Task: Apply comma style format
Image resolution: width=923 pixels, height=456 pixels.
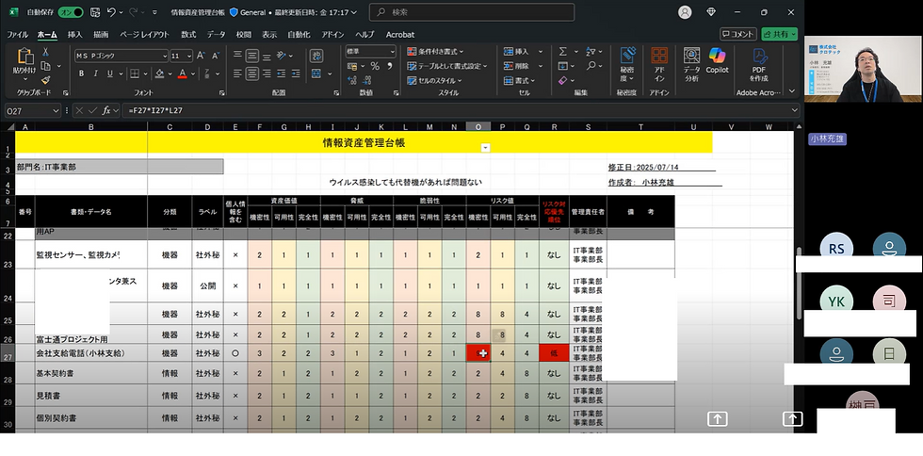Action: pyautogui.click(x=389, y=66)
